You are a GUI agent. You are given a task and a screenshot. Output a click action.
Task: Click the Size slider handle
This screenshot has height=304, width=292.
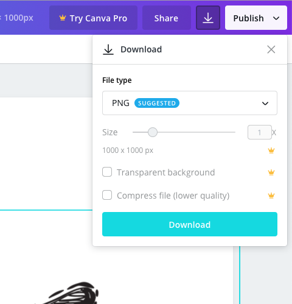coord(153,132)
